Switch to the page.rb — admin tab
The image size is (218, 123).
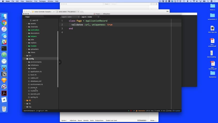67,17
